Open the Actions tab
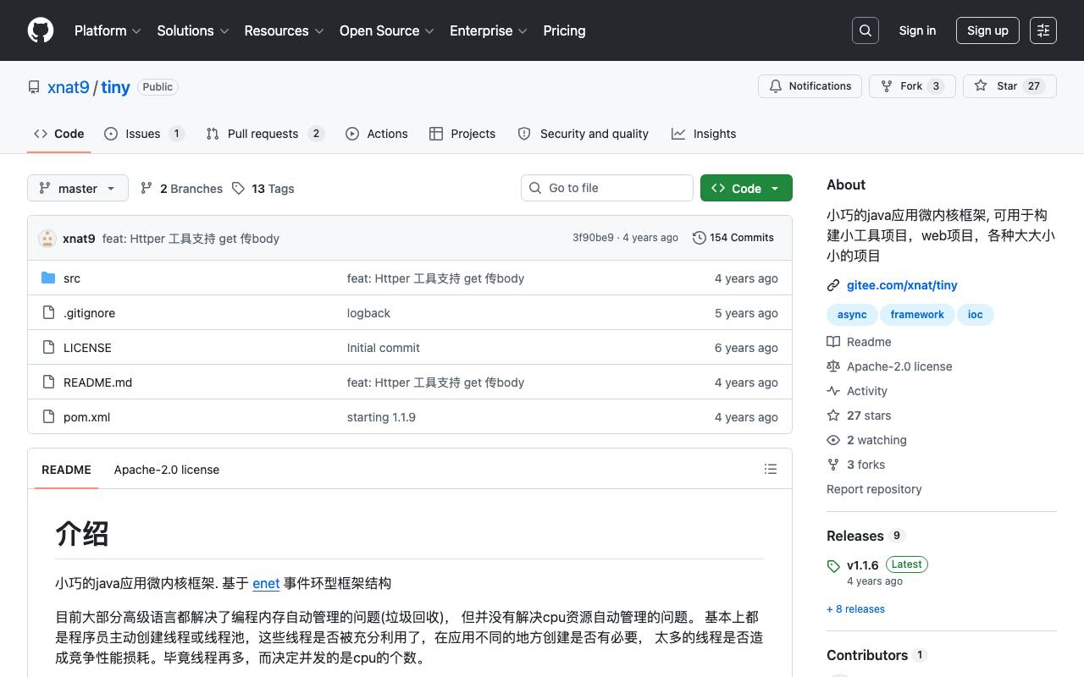 click(x=377, y=134)
